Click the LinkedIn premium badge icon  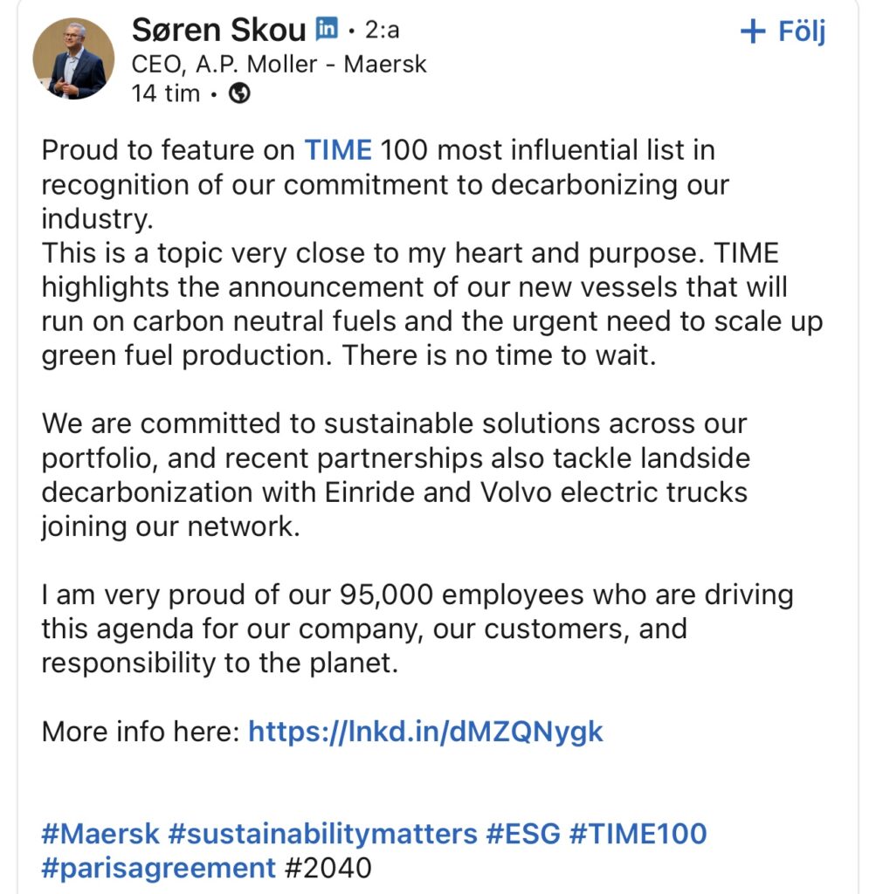tap(328, 28)
